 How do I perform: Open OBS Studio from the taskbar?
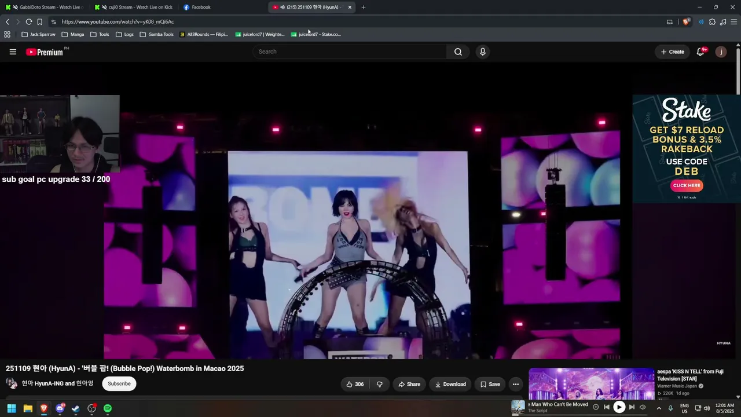click(x=91, y=408)
